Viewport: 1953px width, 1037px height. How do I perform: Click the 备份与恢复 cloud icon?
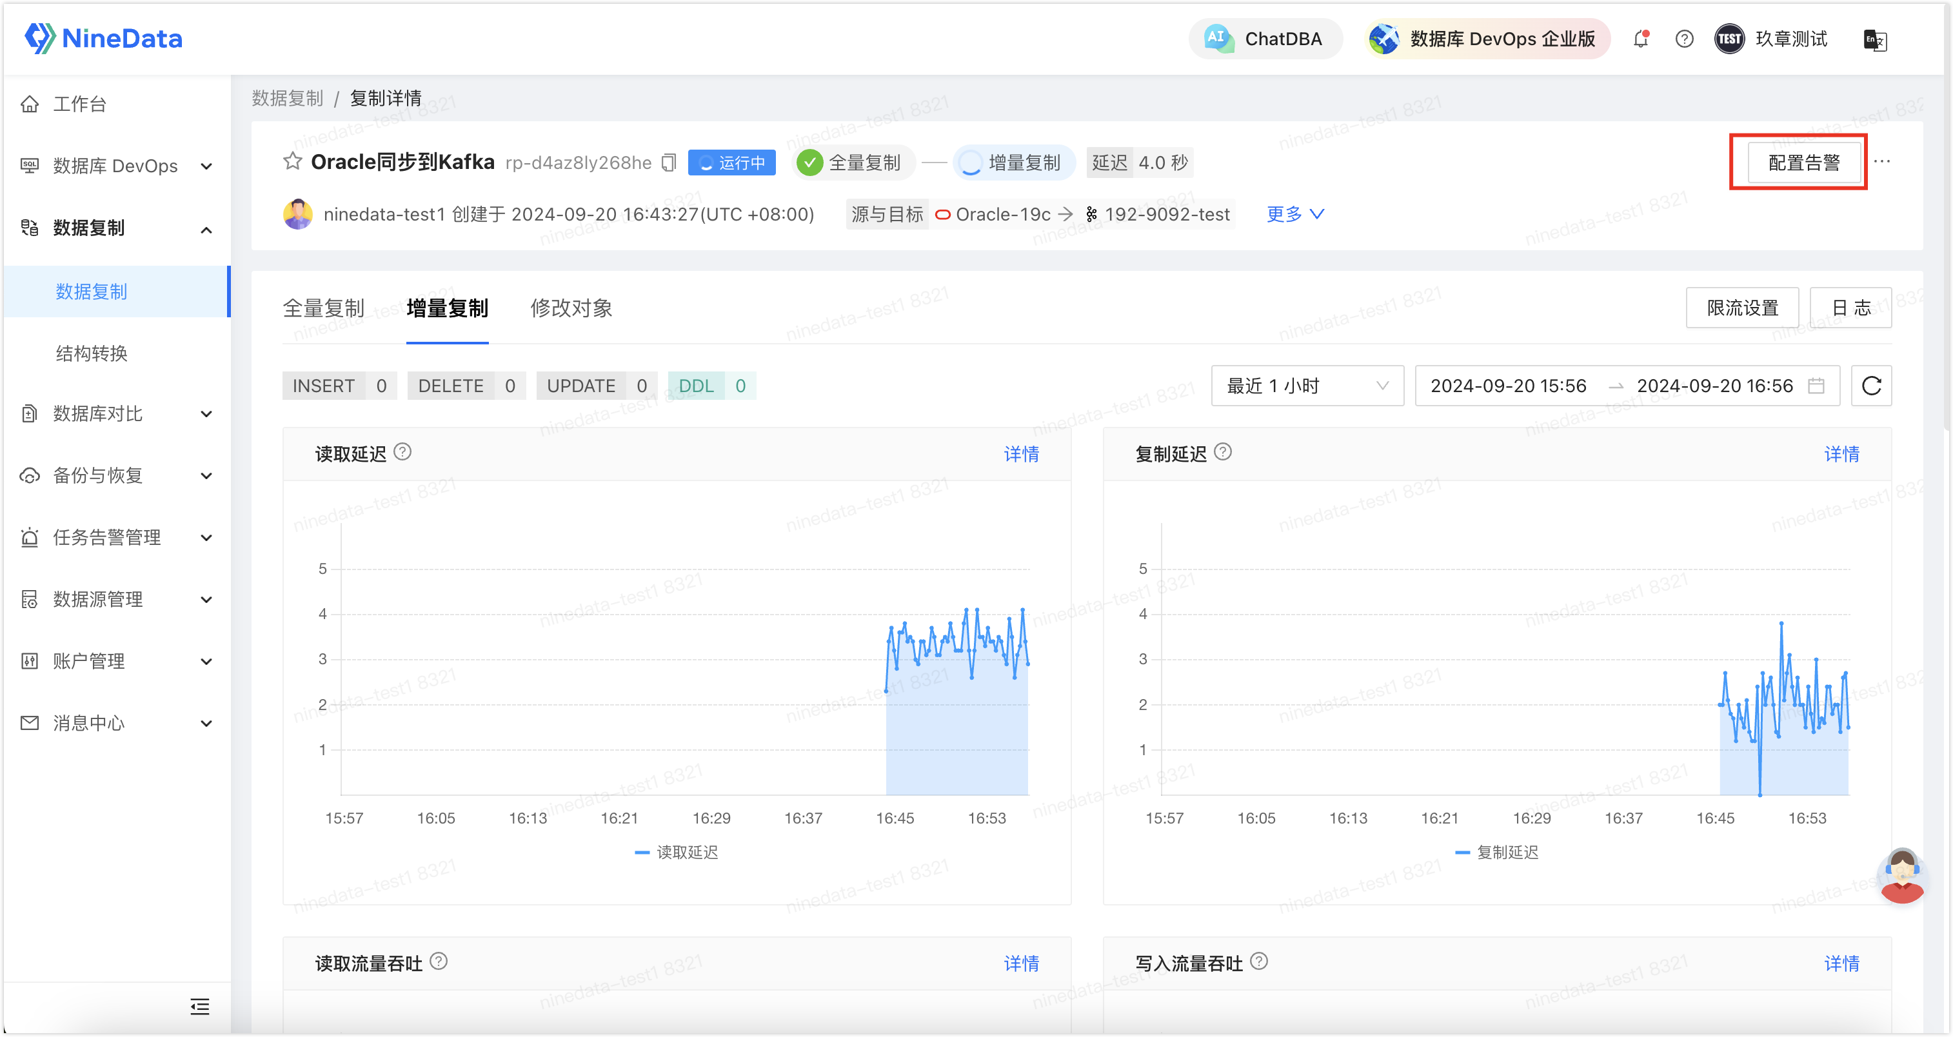tap(30, 476)
